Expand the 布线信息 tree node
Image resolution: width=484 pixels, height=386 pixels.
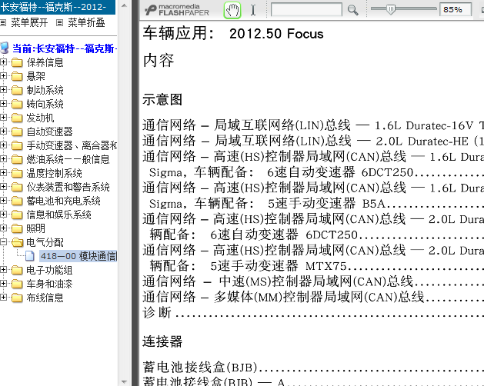[x=3, y=297]
